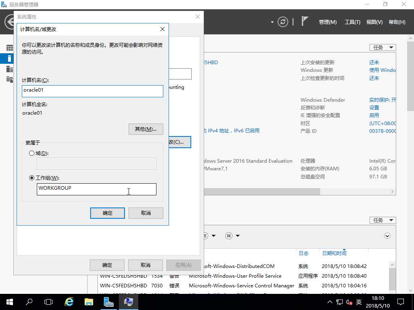Image resolution: width=414 pixels, height=310 pixels.
Task: Click the 00378-0000 product ID link
Action: [382, 131]
